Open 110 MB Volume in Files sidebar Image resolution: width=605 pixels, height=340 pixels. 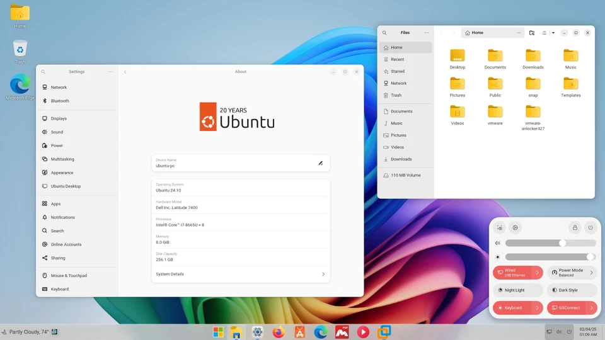click(405, 176)
